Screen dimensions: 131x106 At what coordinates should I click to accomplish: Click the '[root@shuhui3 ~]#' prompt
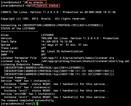14,2
